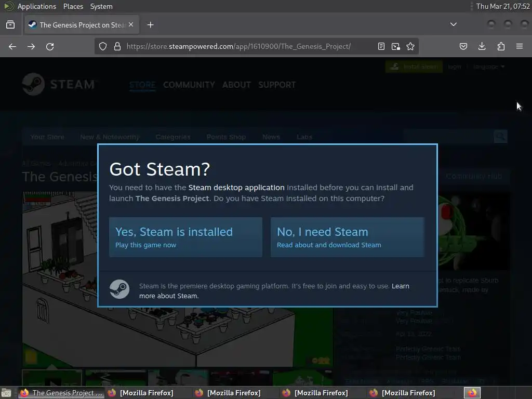Click 'Yes, Steam is installed' button
532x399 pixels.
185,237
